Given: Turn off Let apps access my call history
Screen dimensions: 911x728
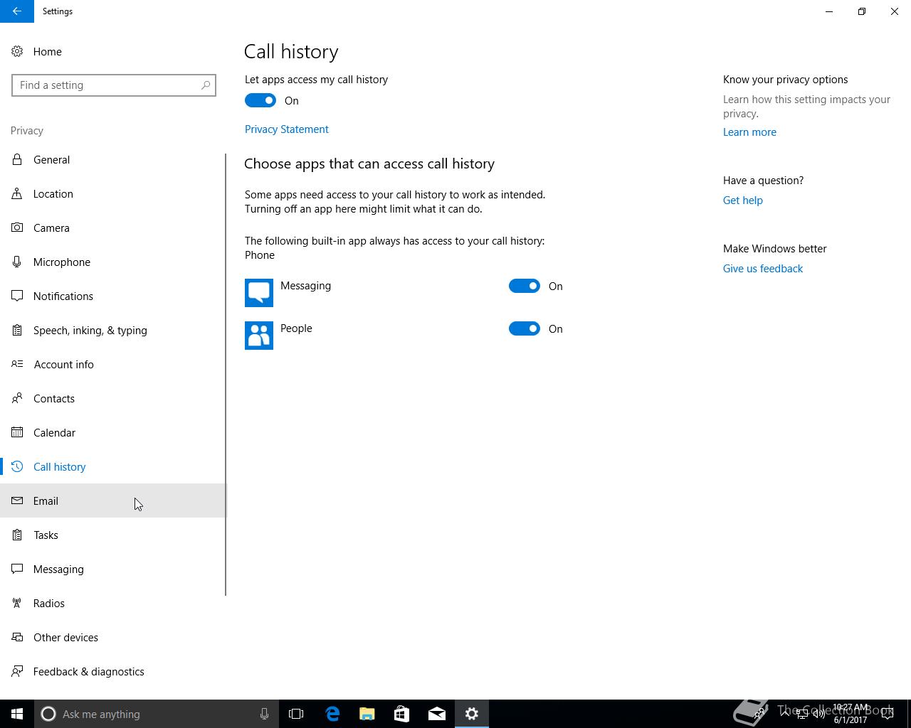Looking at the screenshot, I should [260, 100].
